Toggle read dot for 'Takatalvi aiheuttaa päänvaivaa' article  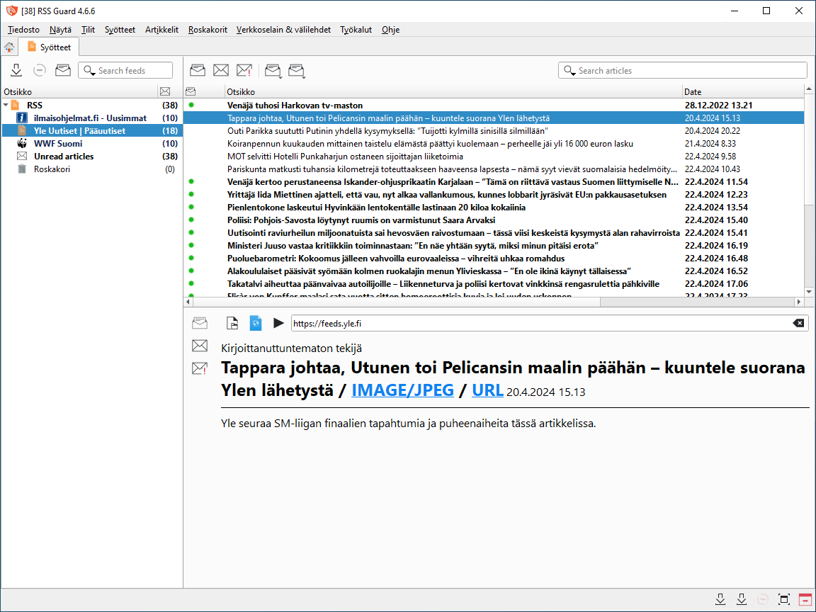pos(191,283)
